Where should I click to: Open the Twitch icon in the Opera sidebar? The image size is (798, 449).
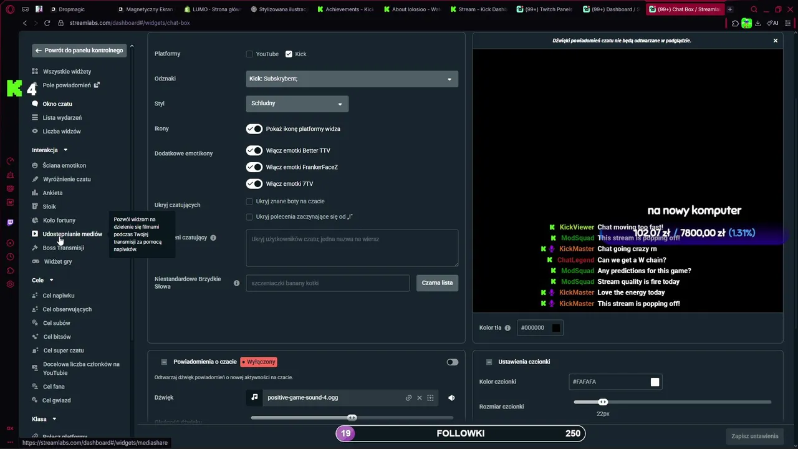pos(10,223)
